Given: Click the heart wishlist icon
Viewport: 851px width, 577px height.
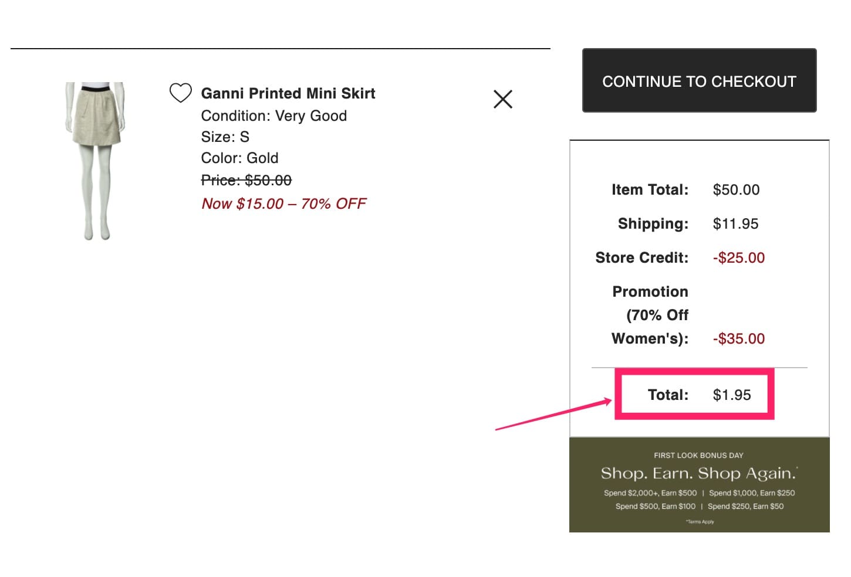Looking at the screenshot, I should coord(180,93).
